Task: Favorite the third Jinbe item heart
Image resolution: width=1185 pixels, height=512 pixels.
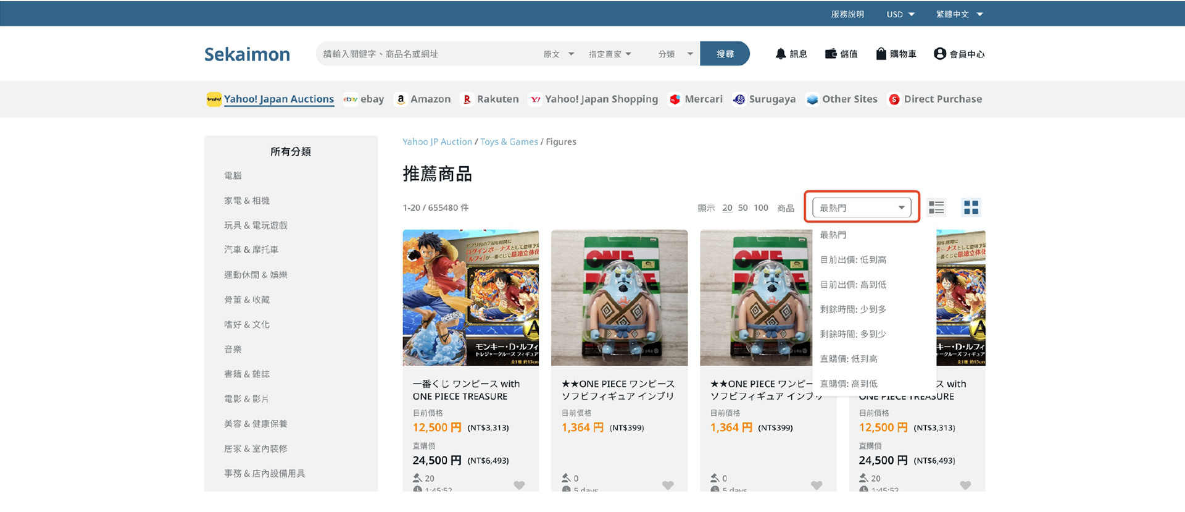Action: [x=817, y=485]
